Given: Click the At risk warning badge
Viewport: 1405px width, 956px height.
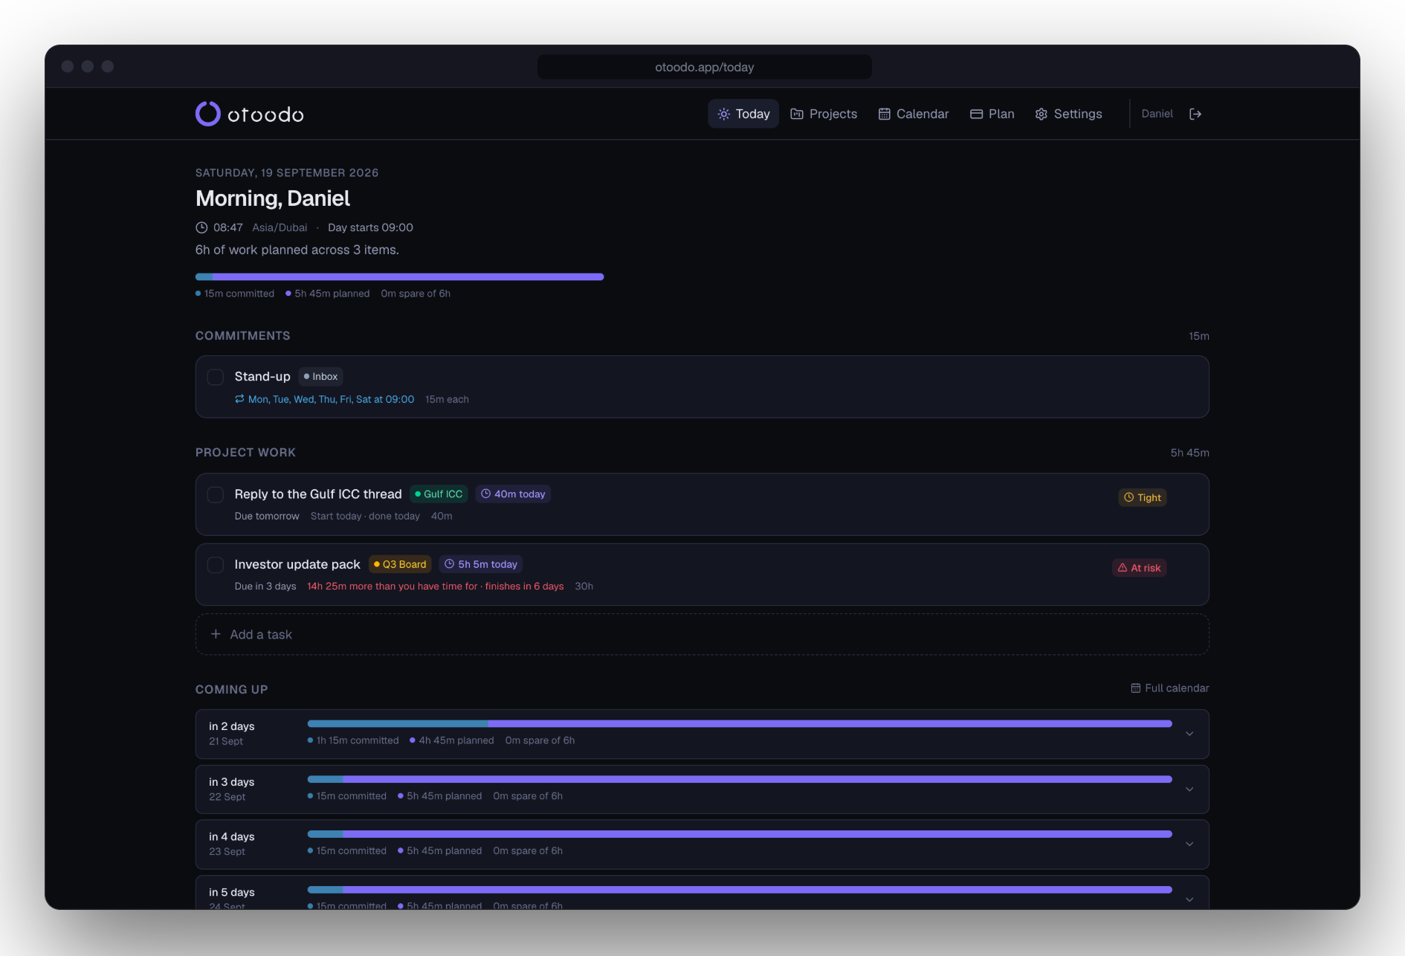Looking at the screenshot, I should pos(1140,568).
